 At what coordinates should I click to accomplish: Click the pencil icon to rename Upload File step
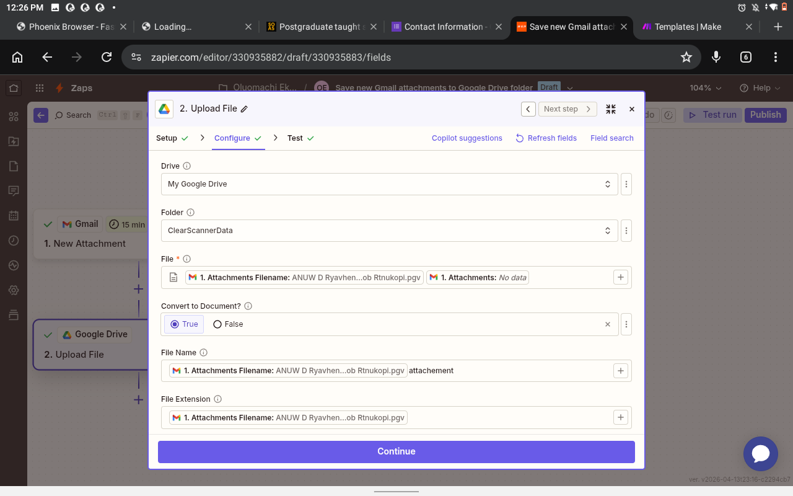pyautogui.click(x=244, y=109)
